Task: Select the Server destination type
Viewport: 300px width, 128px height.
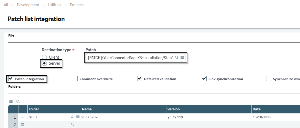Action: click(x=44, y=63)
